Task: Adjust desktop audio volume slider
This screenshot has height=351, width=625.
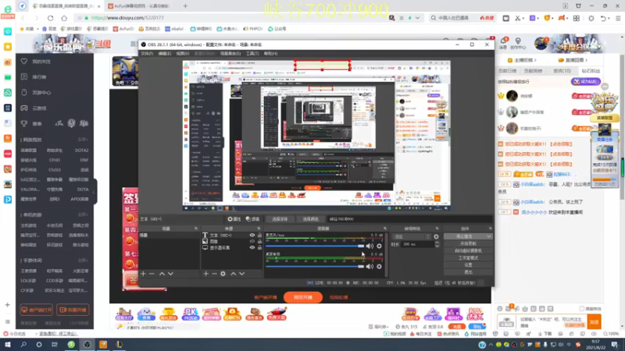Action: coord(315,266)
